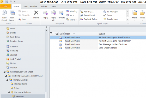Open the Rules dropdown

[x=142, y=16]
